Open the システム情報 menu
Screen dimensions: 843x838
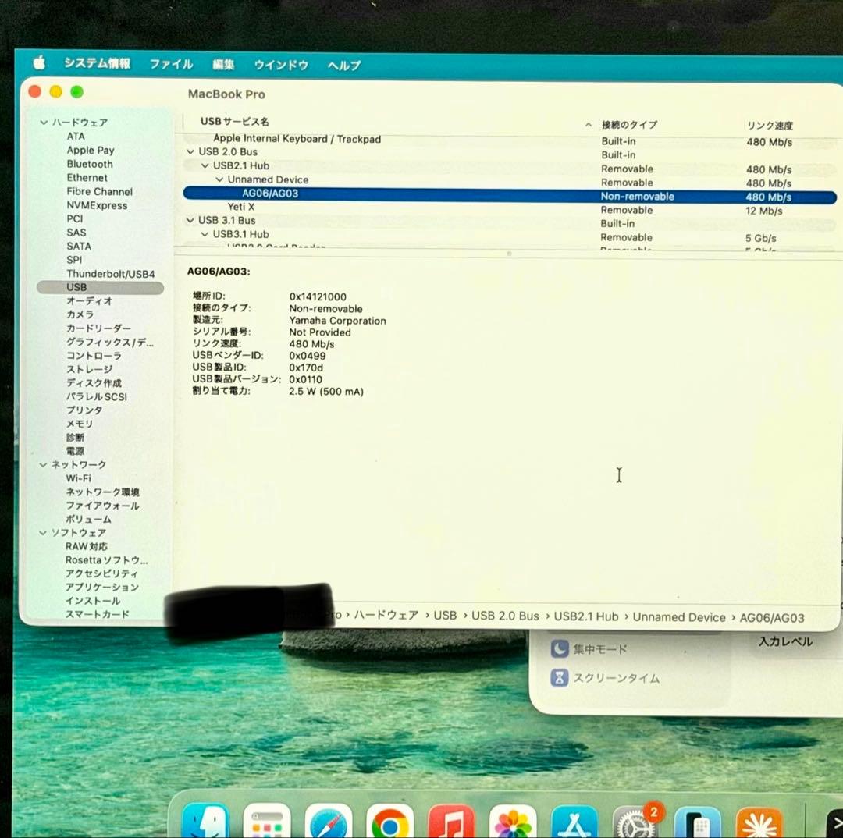98,63
